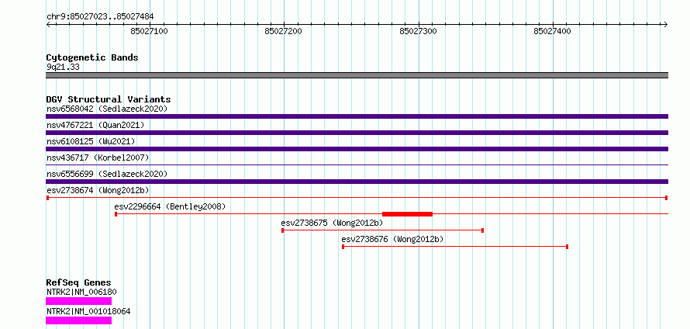Click ruler coordinate 85027200
Viewport: 690px width, 329px height.
[x=284, y=31]
